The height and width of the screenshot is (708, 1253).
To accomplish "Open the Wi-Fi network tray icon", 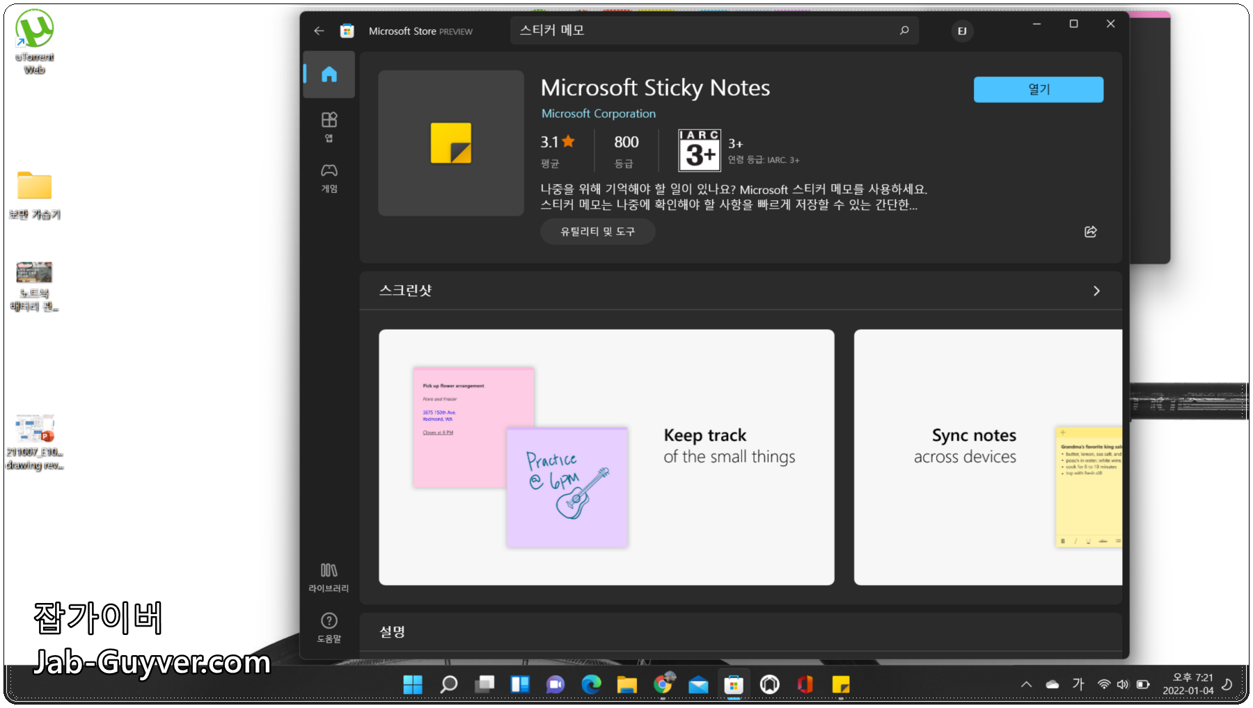I will pos(1103,684).
